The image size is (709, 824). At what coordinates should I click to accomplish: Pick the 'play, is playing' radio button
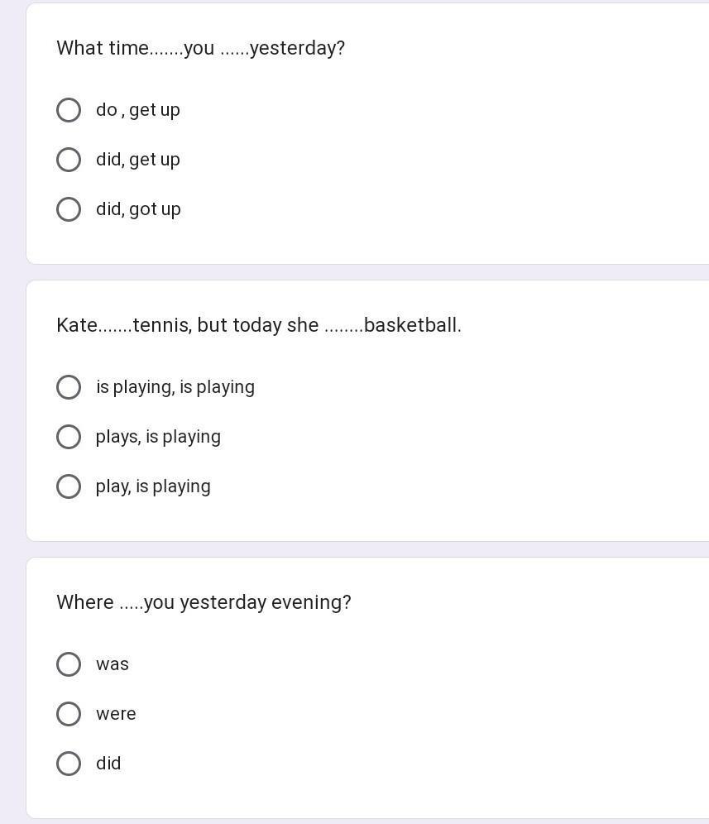coord(69,486)
